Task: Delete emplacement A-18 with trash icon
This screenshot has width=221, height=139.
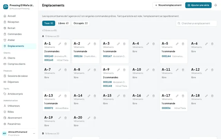Action: (x=212, y=96)
